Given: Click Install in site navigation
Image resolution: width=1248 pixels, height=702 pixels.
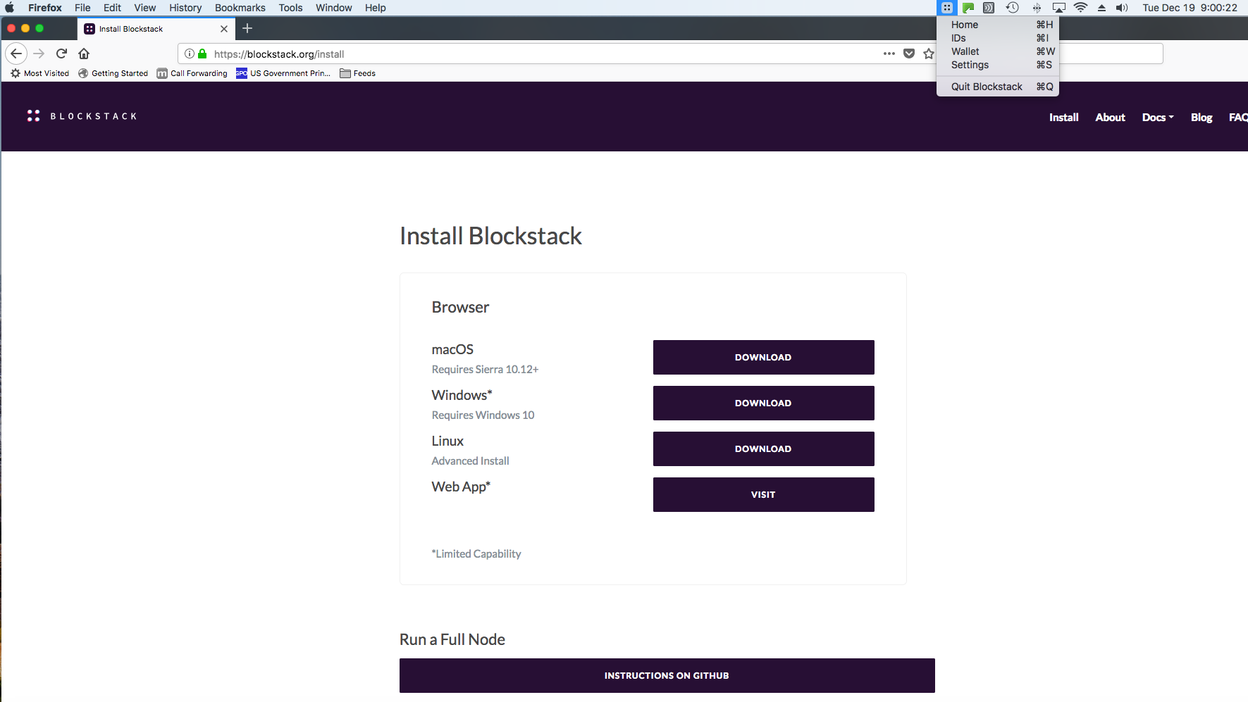Looking at the screenshot, I should (1064, 118).
